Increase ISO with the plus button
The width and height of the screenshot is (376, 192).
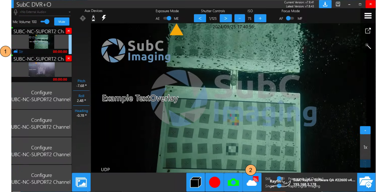(260, 18)
